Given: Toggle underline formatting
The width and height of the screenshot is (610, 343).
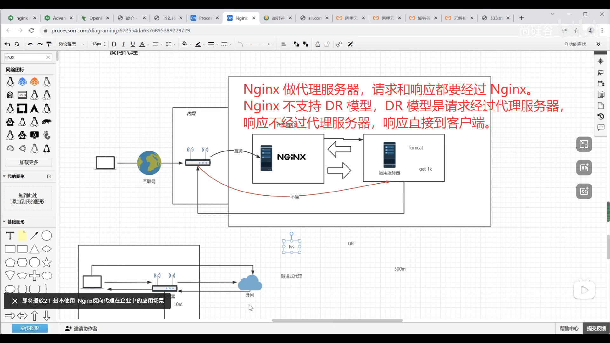Looking at the screenshot, I should (132, 44).
